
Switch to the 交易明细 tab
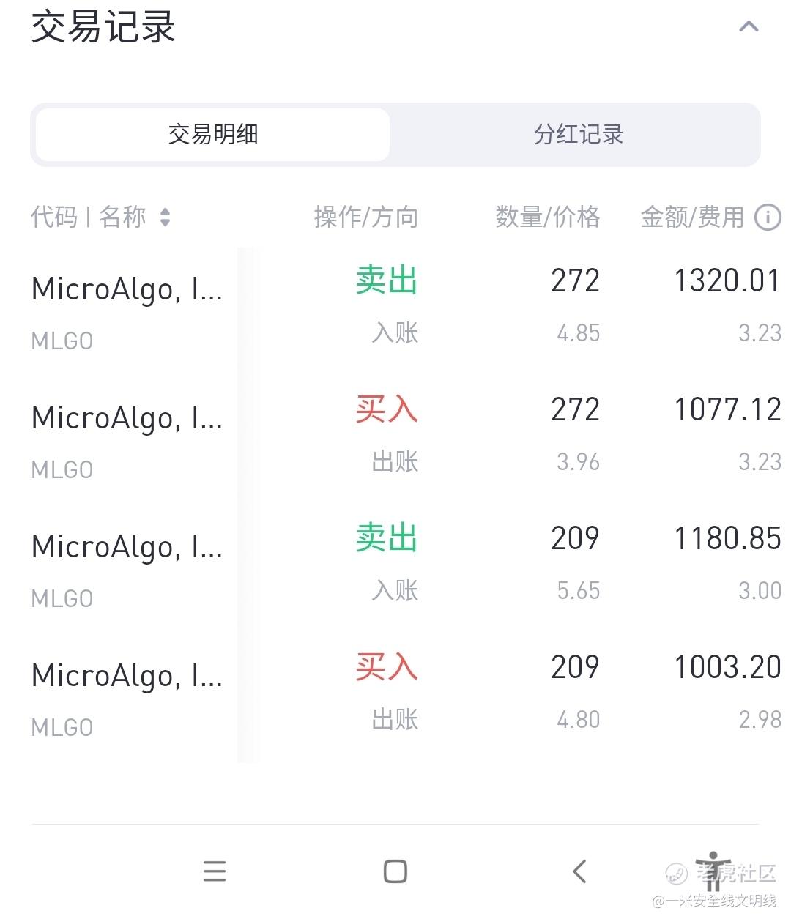(213, 135)
